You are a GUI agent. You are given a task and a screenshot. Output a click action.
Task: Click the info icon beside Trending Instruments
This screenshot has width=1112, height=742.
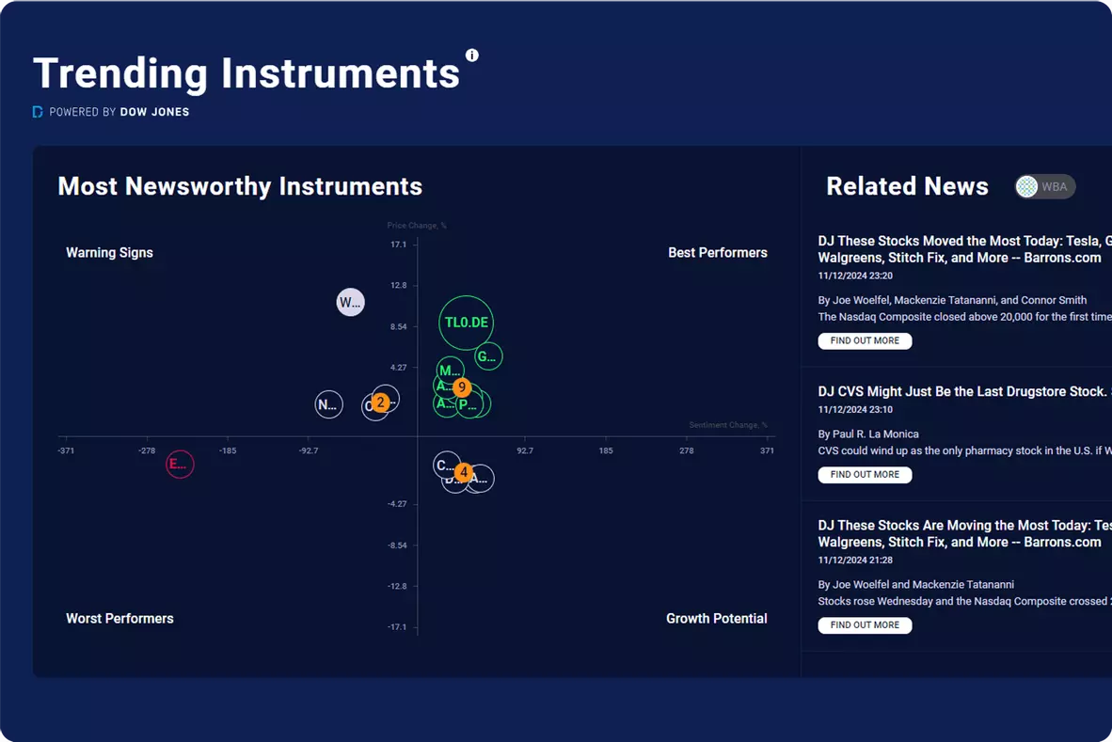coord(472,55)
